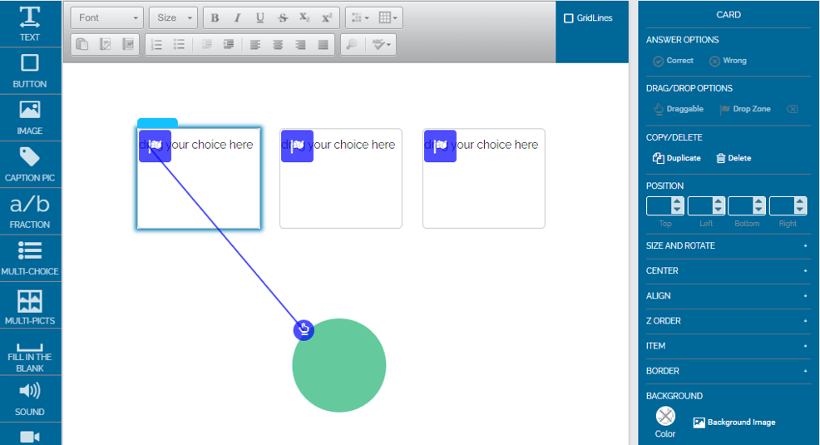Click the flag icon on first card
The height and width of the screenshot is (445, 820).
[155, 146]
